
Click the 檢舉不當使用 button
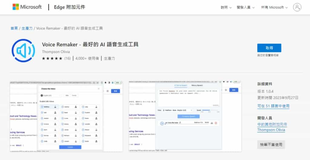coord(271,145)
